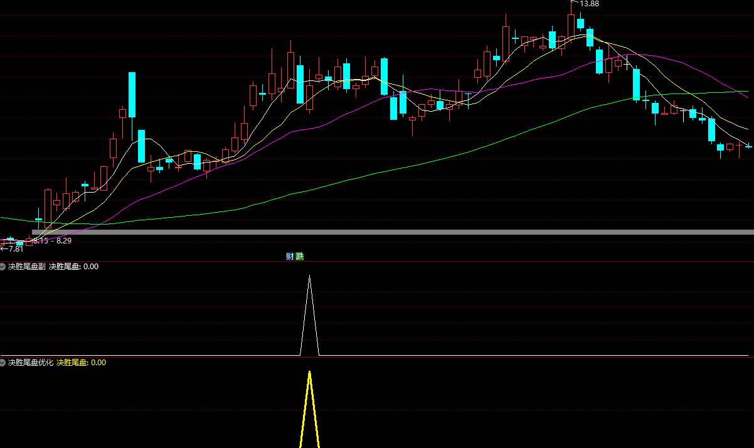Viewport: 754px width, 448px height.
Task: Select the 决胜尾盘优化 indicator name
Action: click(31, 363)
